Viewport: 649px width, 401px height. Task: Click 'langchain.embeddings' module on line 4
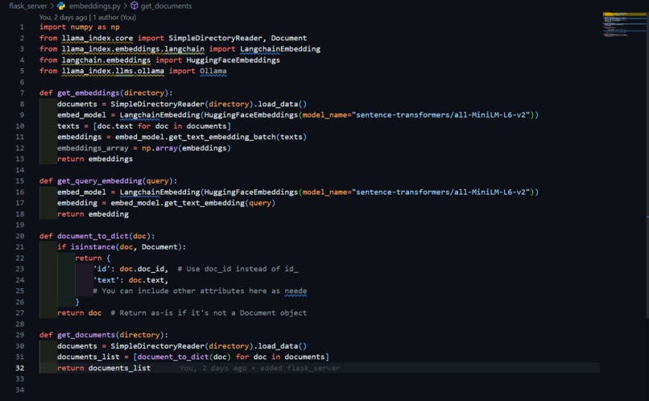[x=106, y=60]
